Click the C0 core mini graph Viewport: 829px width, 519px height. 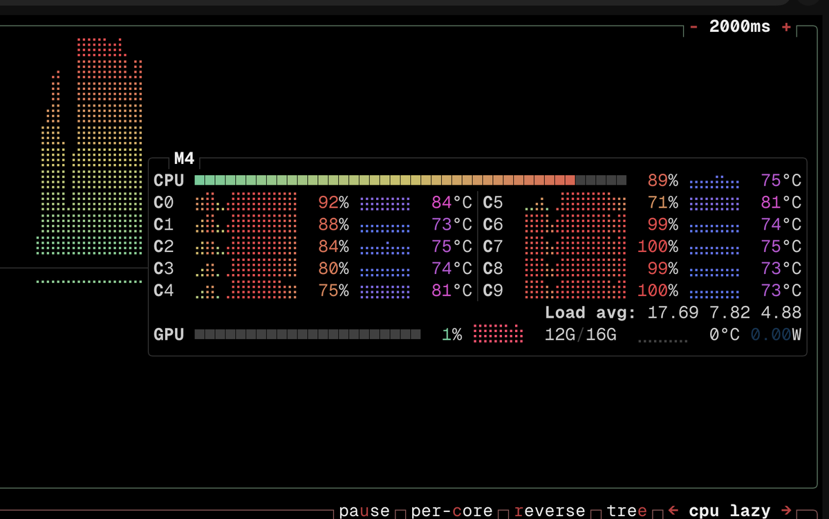pyautogui.click(x=246, y=202)
